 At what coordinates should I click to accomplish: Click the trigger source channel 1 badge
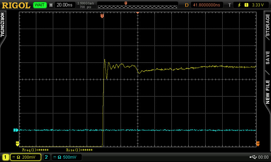(x=246, y=5)
